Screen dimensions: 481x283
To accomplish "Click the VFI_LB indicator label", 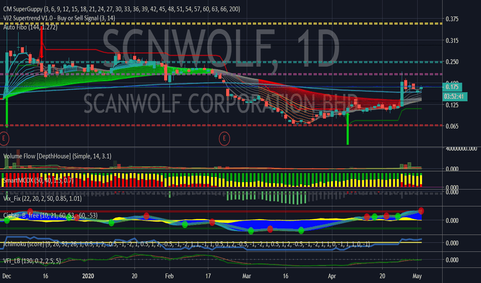I will coord(32,261).
